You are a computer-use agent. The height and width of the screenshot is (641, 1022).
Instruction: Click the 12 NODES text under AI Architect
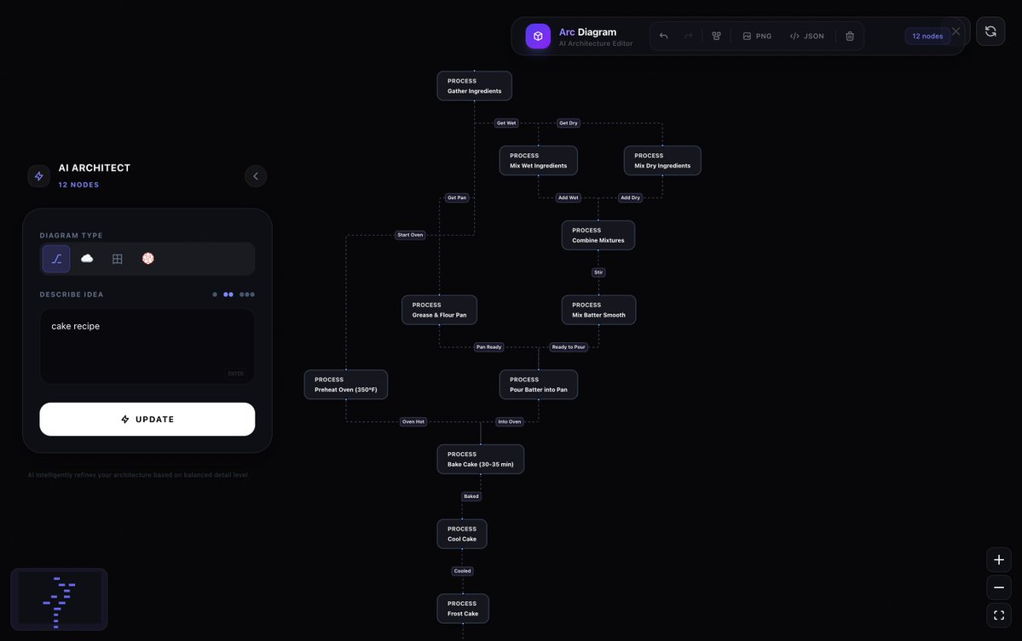tap(79, 185)
